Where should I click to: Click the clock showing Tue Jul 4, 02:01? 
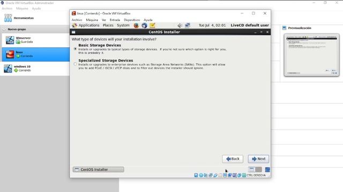(212, 25)
